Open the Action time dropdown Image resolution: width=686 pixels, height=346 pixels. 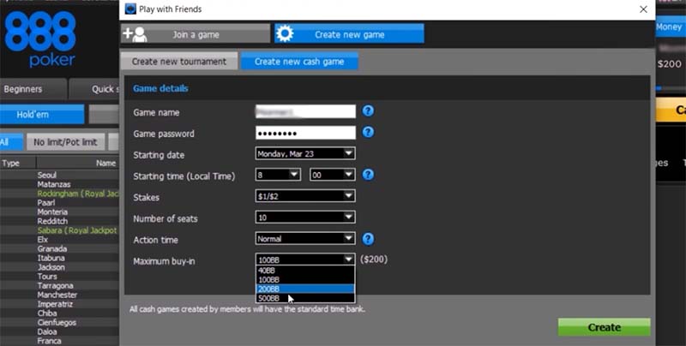coord(305,239)
